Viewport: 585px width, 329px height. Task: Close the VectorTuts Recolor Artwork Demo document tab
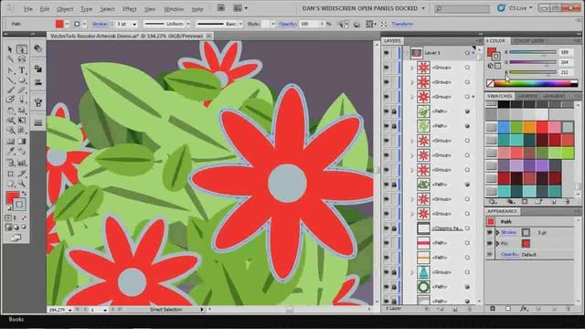tap(208, 37)
